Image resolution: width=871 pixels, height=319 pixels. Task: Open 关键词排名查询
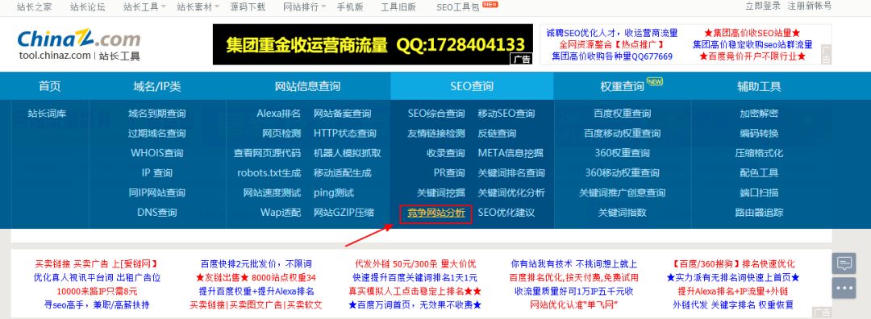[511, 173]
